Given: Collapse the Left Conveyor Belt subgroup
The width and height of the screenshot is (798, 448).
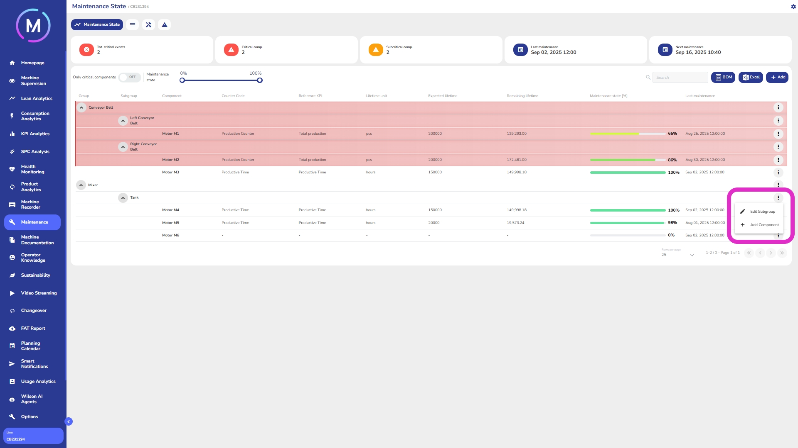Looking at the screenshot, I should click(x=123, y=121).
